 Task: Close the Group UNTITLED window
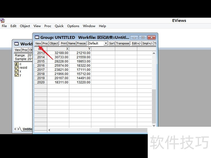click(x=151, y=37)
